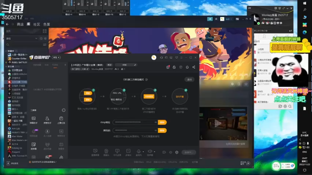Select Aim Lab in Steam library

click(16, 129)
